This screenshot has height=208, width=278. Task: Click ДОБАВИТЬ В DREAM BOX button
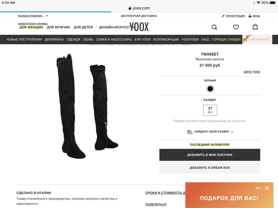(x=210, y=167)
